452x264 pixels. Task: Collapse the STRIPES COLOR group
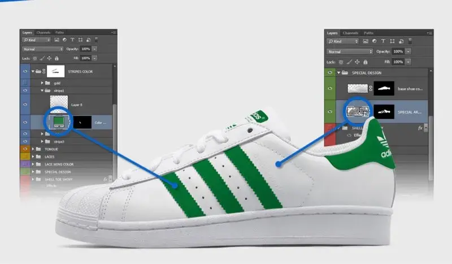(x=33, y=71)
